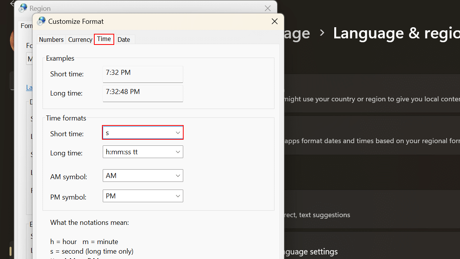
Task: Select the Time tab
Action: (x=104, y=39)
